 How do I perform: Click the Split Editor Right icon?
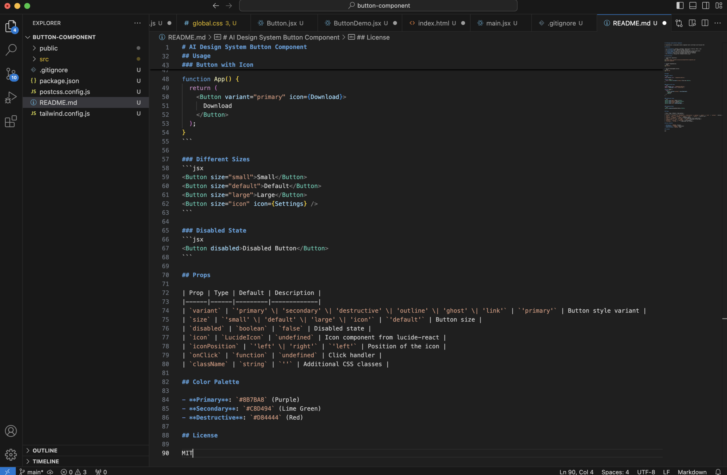[705, 23]
